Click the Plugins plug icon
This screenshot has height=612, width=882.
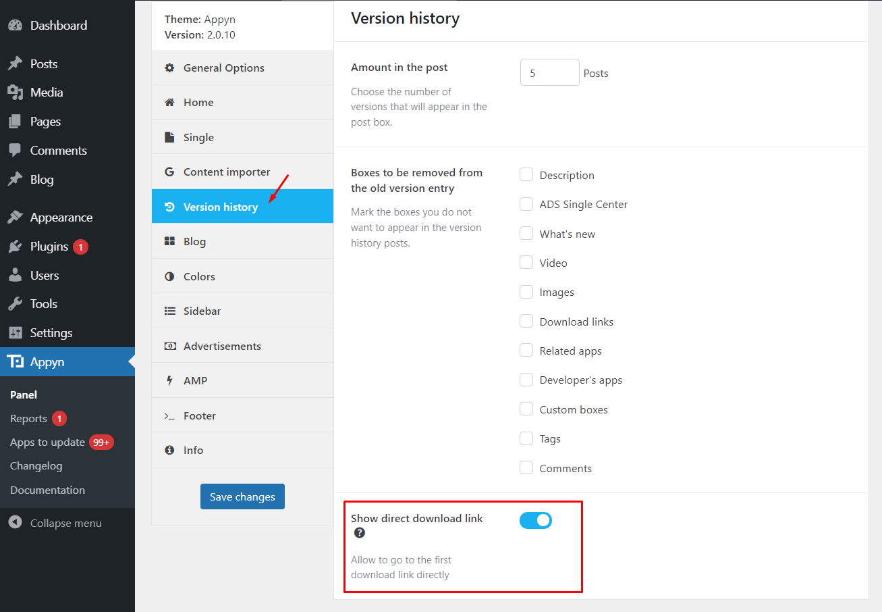point(16,247)
